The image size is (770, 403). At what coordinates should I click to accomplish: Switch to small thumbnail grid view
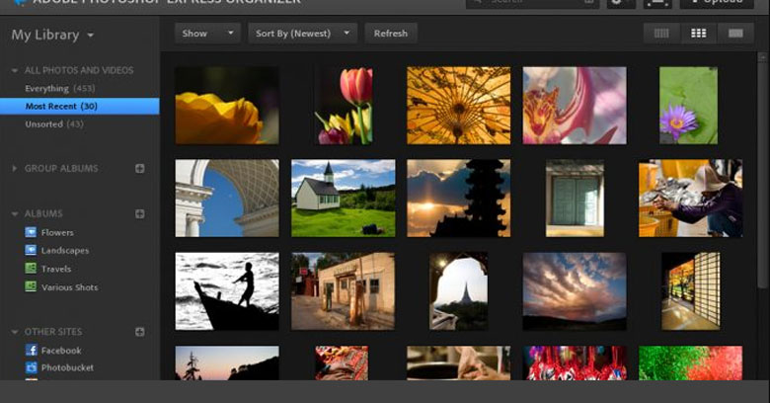(x=661, y=34)
